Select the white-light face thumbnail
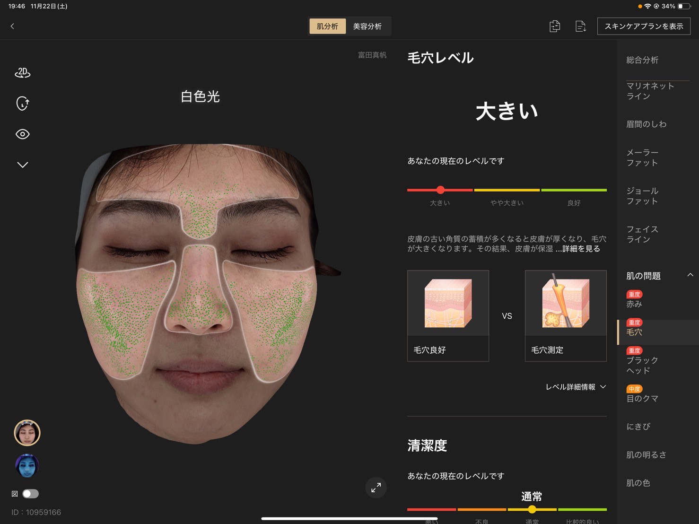 tap(27, 433)
